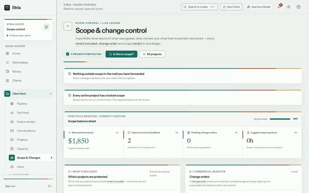Screen dimensions: 309x193
Task: Click the shield icon on the Scope control card
Action: click(46, 27)
